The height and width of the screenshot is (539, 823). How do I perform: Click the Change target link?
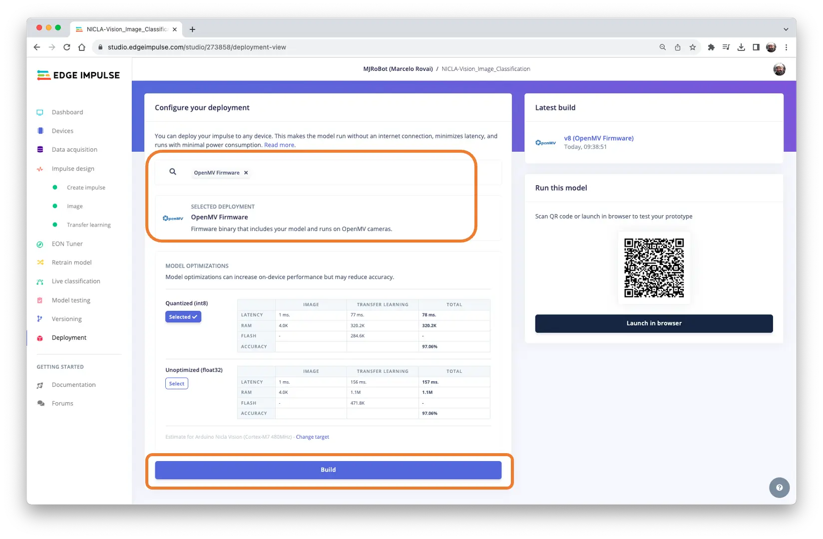312,437
